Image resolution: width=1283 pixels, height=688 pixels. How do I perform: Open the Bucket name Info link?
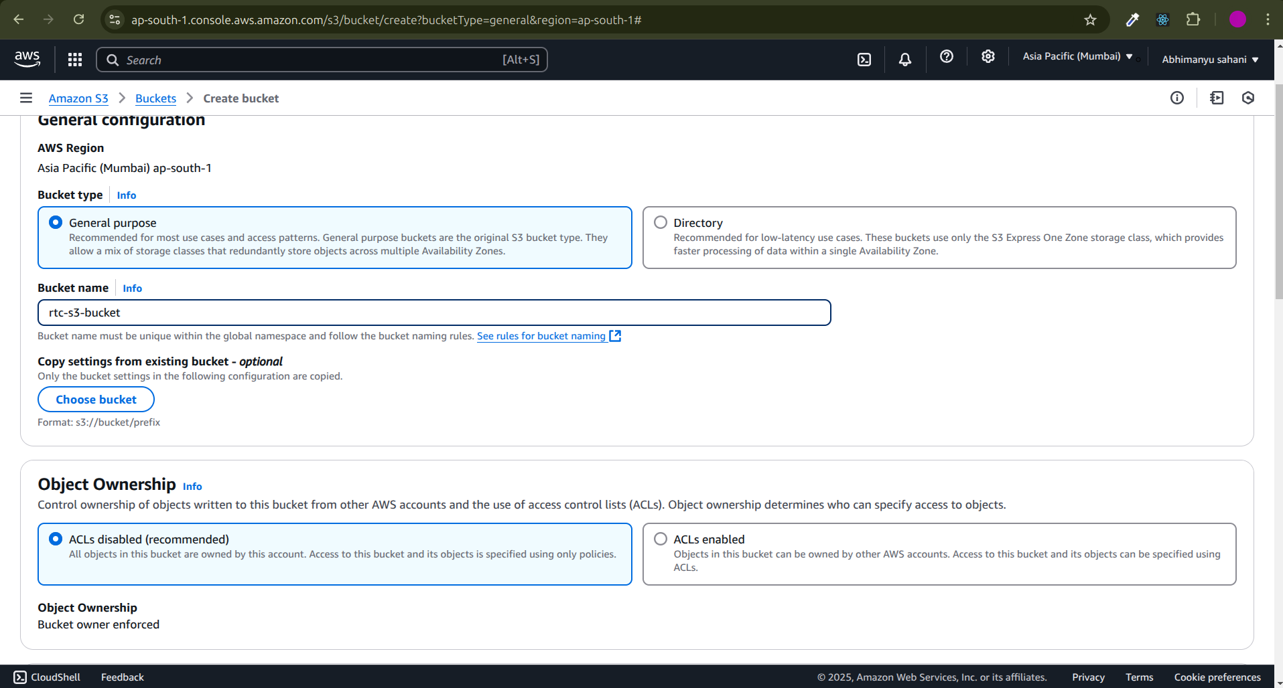133,288
